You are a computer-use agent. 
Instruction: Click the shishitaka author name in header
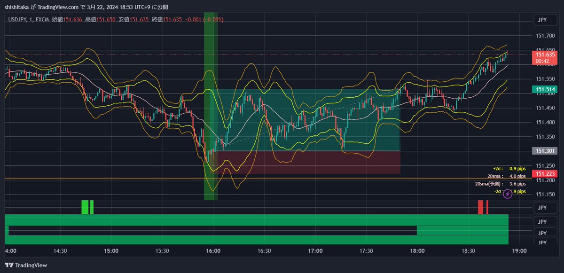point(17,7)
